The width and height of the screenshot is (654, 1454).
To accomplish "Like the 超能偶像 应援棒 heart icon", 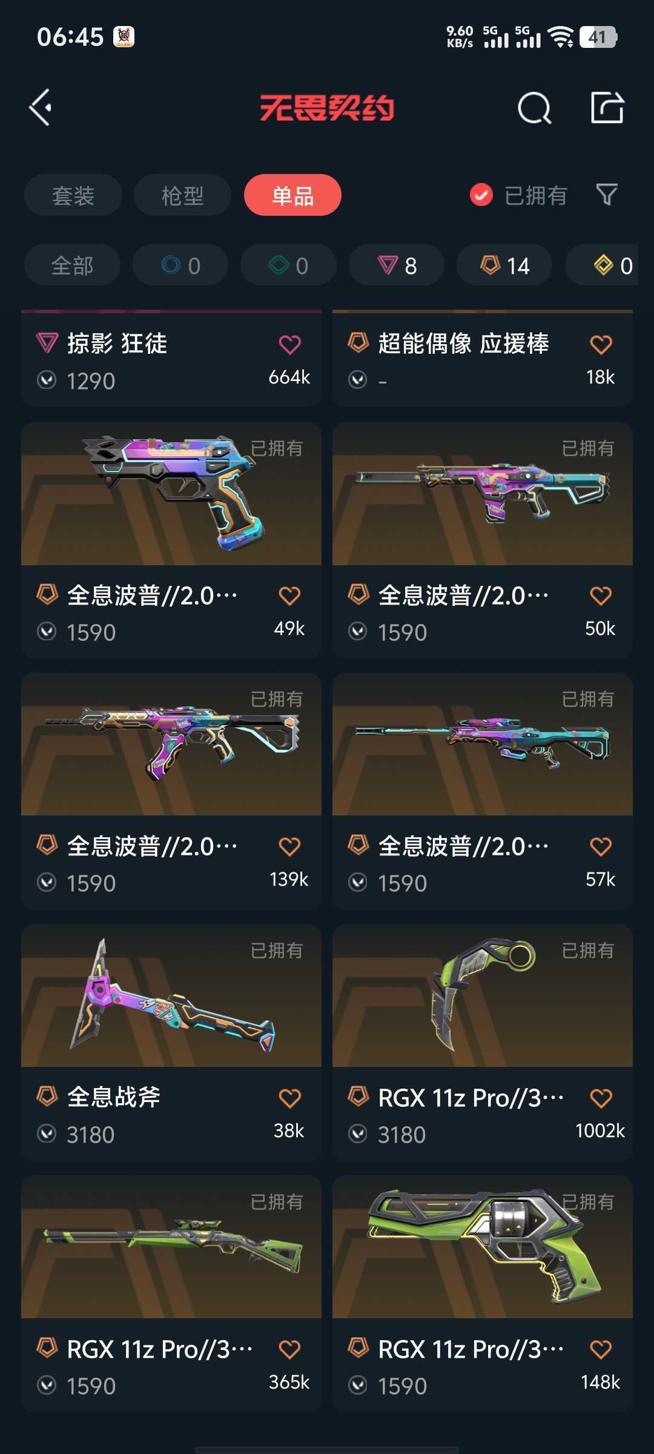I will (x=601, y=344).
